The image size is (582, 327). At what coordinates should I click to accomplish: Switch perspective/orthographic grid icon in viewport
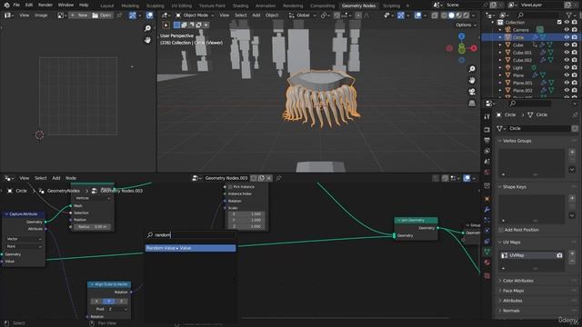tap(472, 104)
